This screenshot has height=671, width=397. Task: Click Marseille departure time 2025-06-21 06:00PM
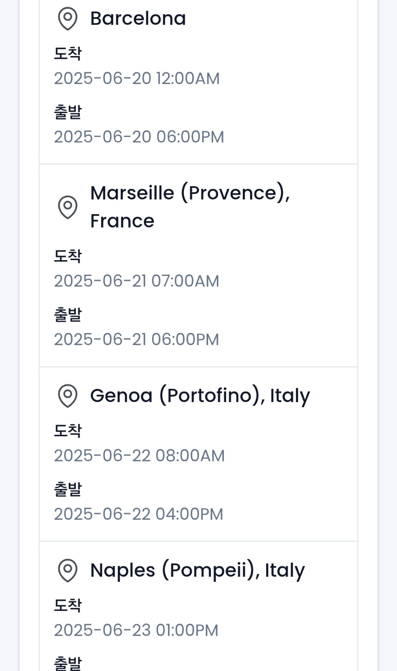click(136, 340)
